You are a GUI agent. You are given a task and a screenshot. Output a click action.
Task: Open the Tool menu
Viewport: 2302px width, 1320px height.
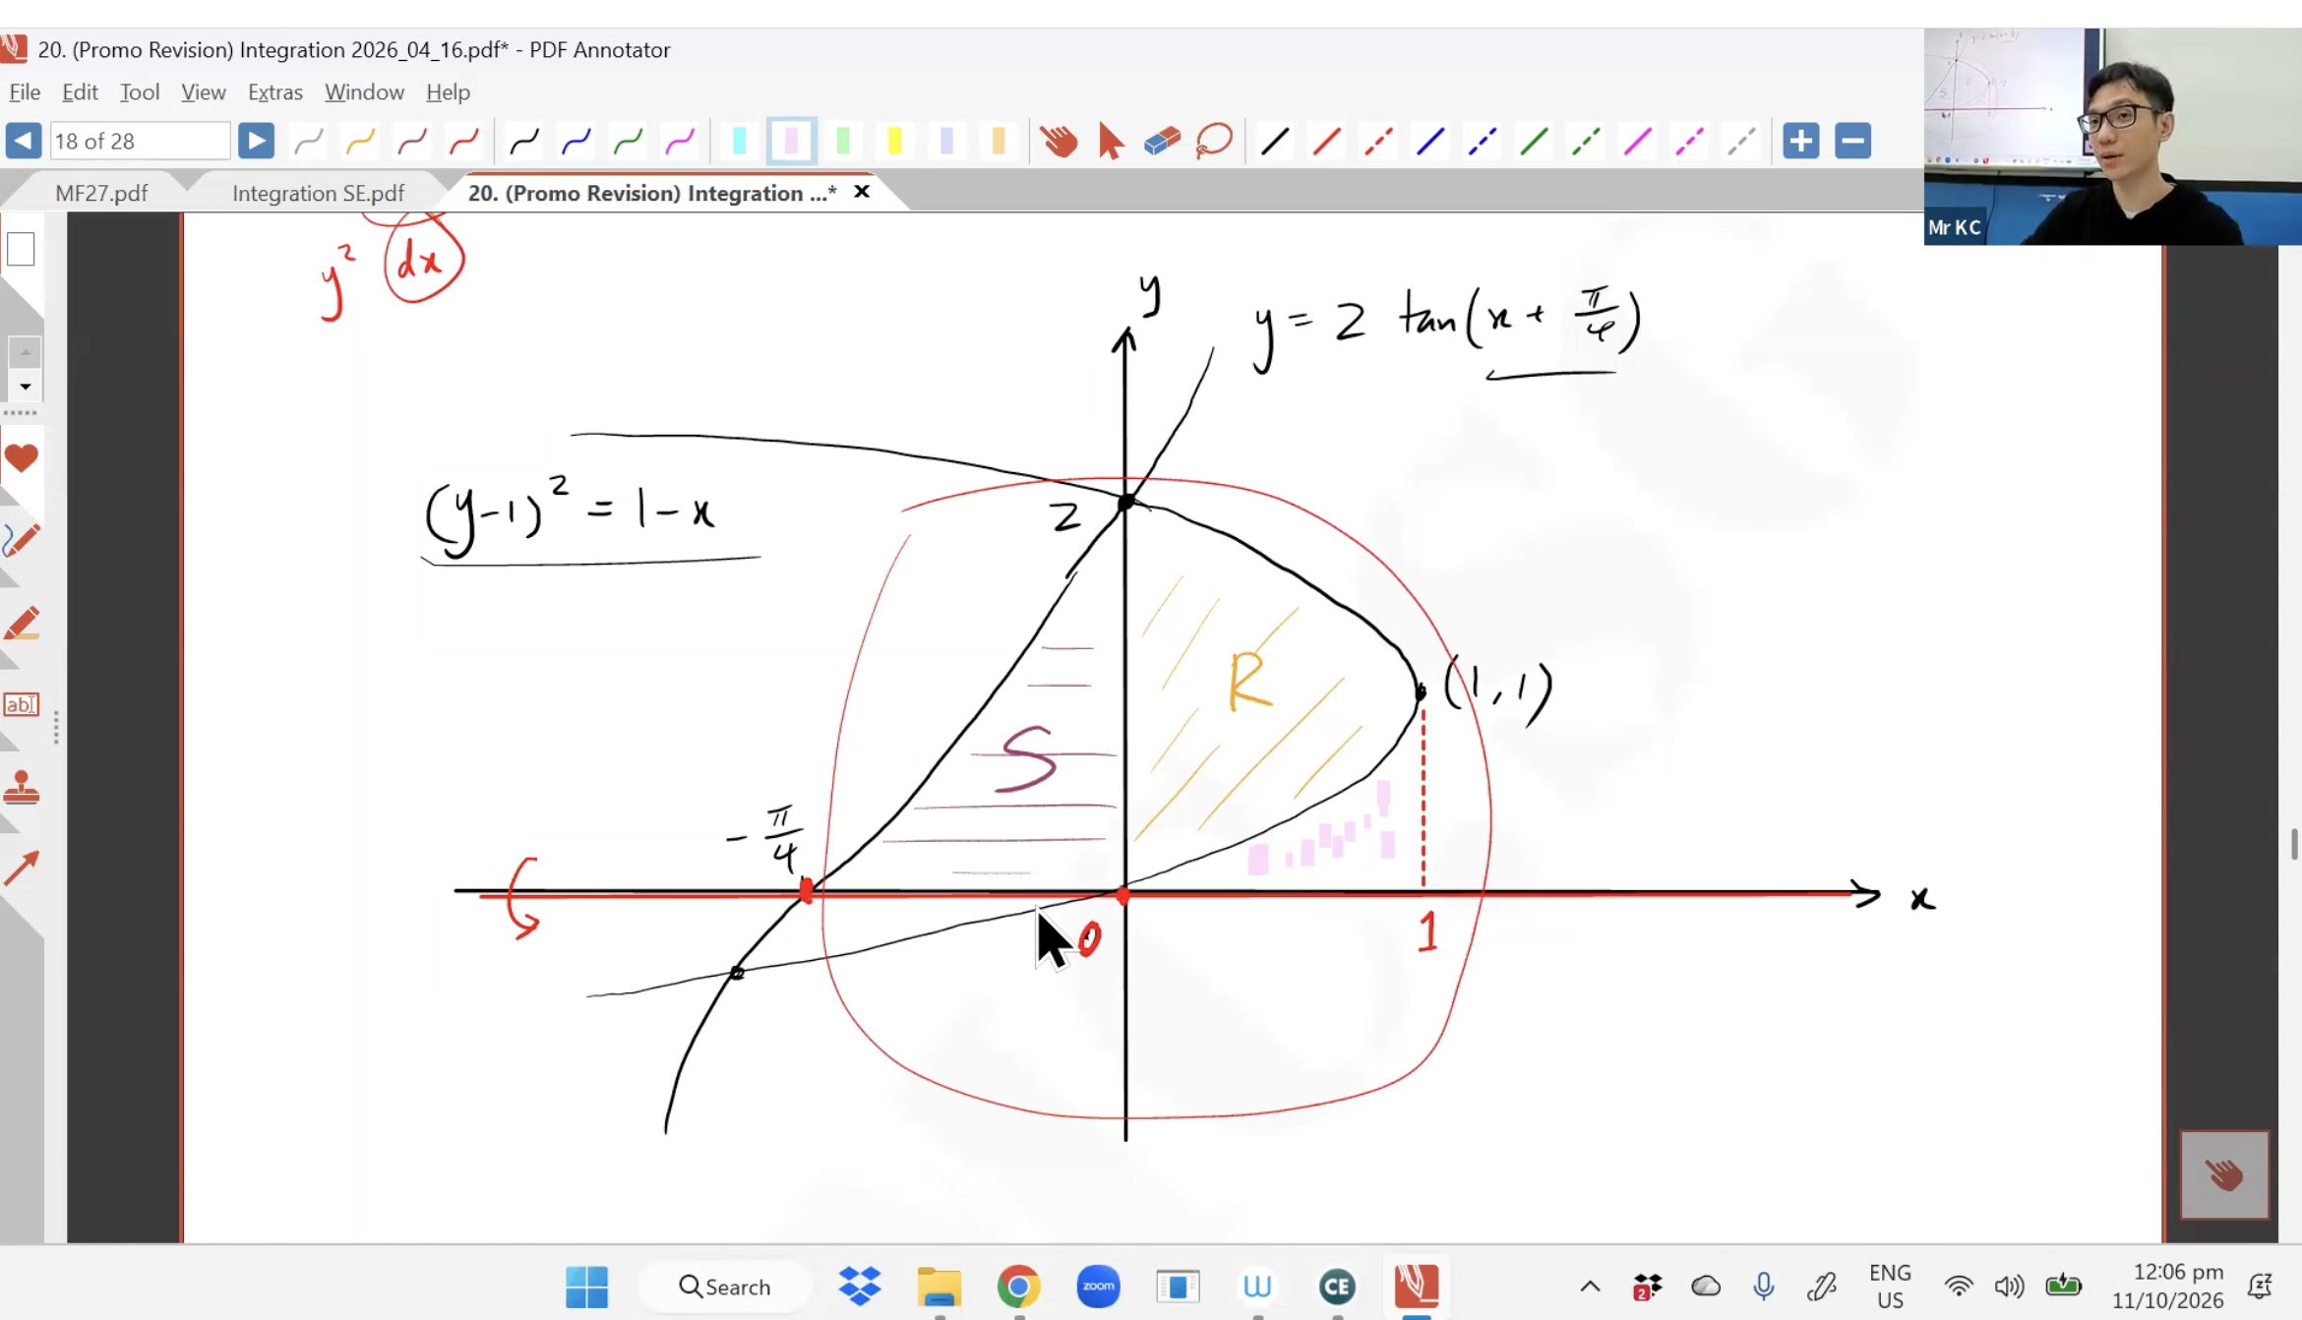click(x=140, y=91)
